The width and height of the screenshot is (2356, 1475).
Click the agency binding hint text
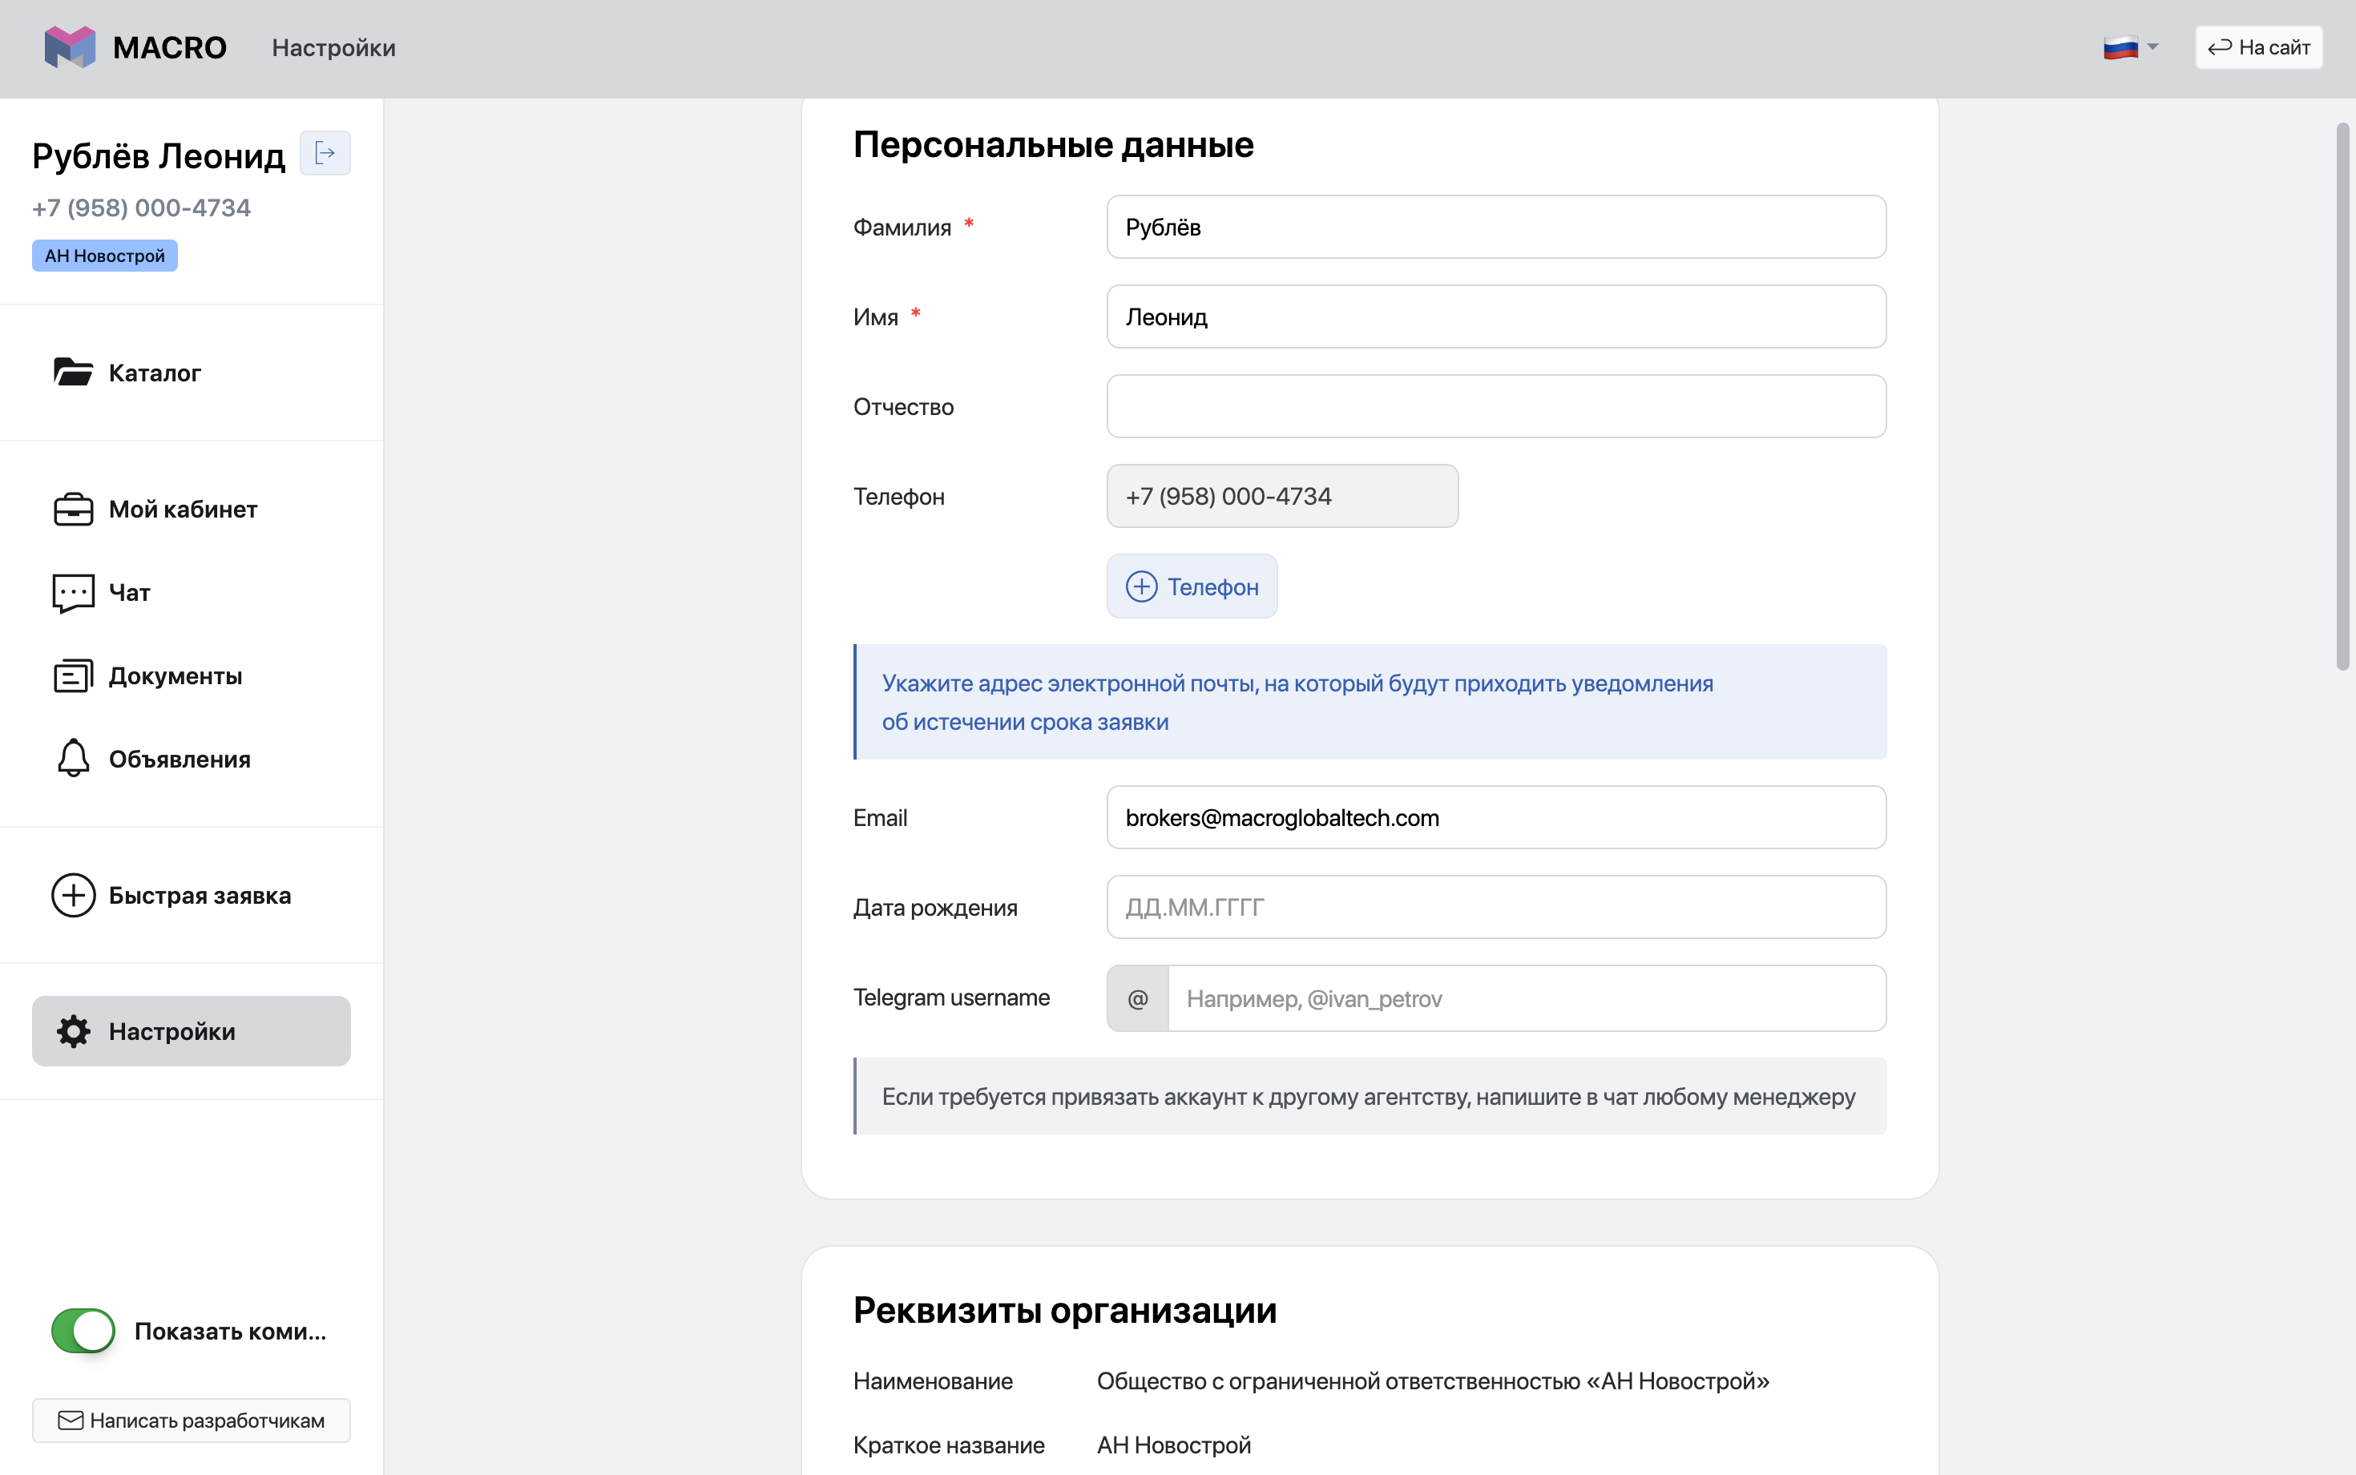point(1369,1097)
